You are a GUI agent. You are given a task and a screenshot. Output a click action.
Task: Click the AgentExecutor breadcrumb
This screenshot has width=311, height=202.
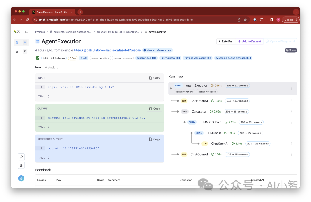coord(155,32)
